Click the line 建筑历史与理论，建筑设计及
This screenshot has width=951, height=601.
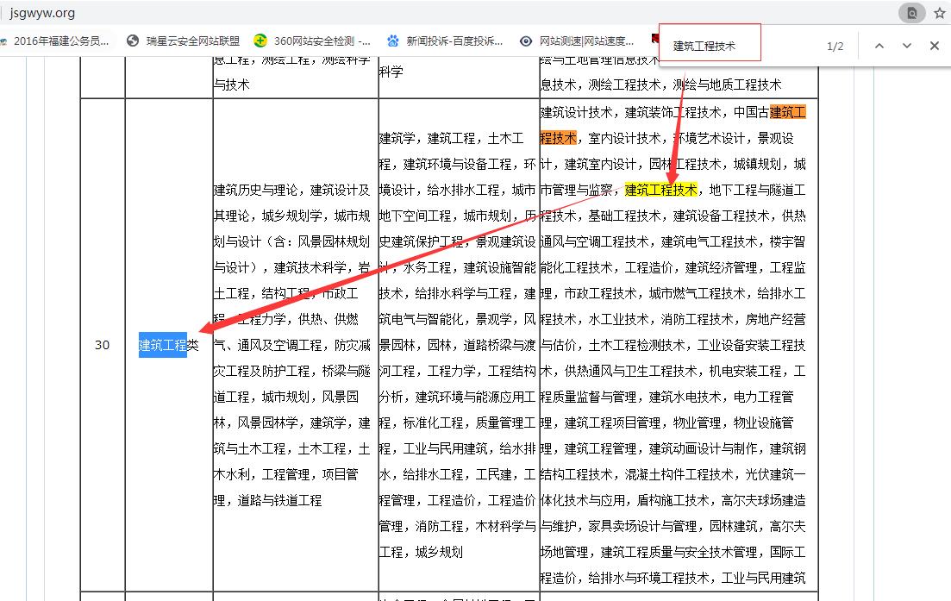291,190
